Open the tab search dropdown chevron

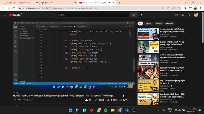[x=178, y=3]
